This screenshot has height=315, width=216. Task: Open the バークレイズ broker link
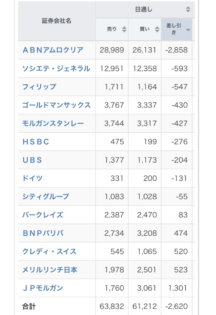[x=43, y=215]
